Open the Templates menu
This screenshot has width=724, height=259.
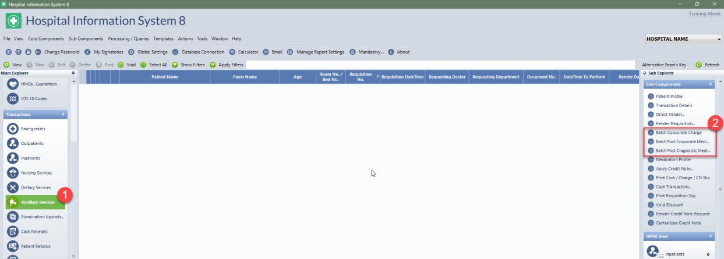[x=163, y=38]
